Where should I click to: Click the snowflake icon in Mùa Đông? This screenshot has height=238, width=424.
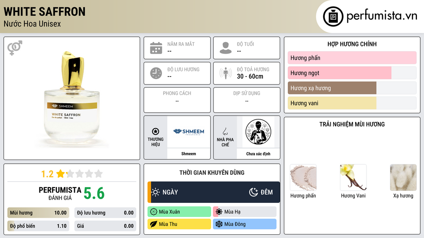pyautogui.click(x=219, y=224)
